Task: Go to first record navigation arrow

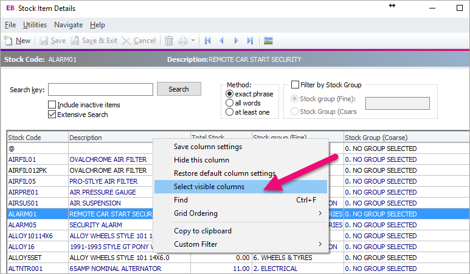Action: (x=208, y=41)
